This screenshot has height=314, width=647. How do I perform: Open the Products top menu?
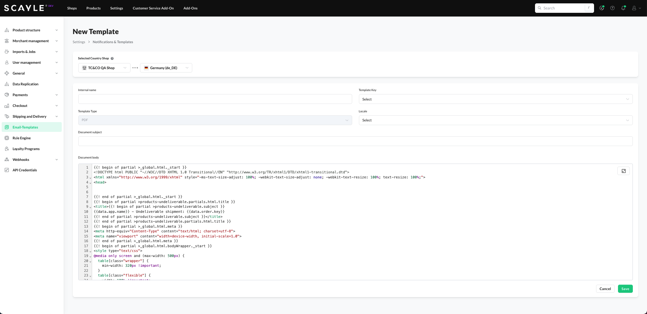click(93, 8)
